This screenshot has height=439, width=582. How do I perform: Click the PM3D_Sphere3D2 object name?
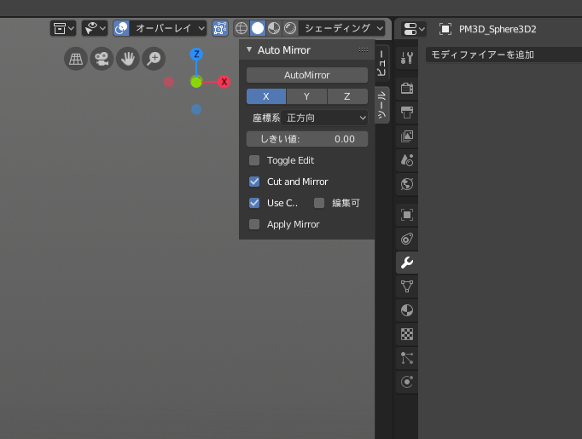498,29
